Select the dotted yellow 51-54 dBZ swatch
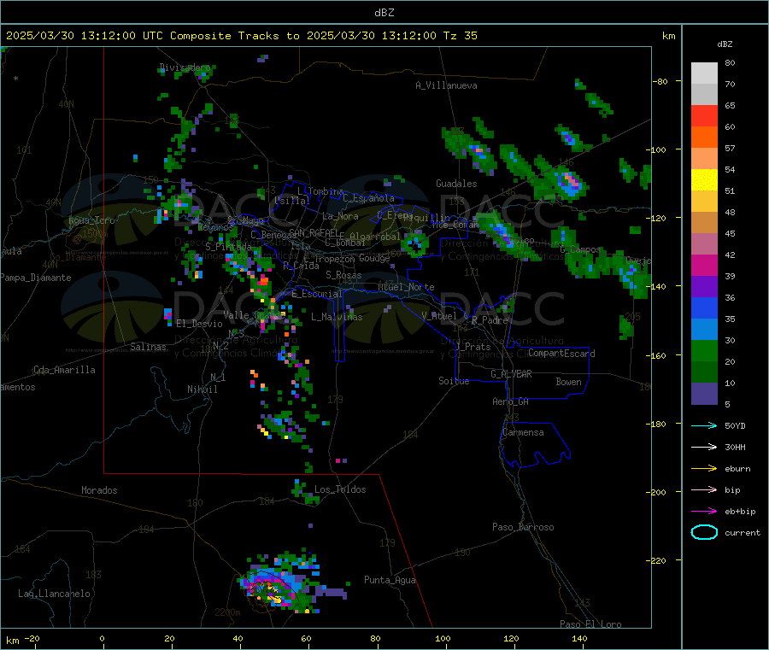Screen dimensions: 769x650 pyautogui.click(x=704, y=180)
